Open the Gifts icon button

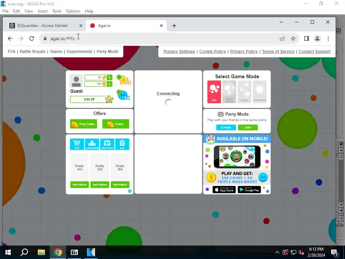122,144
